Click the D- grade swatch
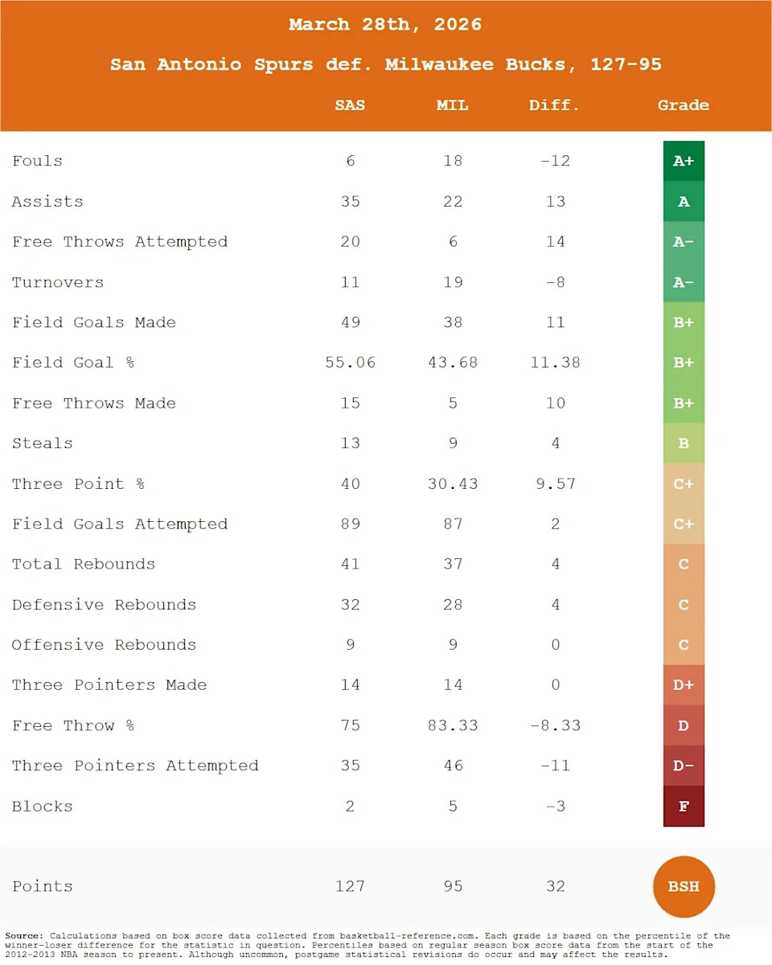Viewport: 772px width, 965px height. click(684, 766)
